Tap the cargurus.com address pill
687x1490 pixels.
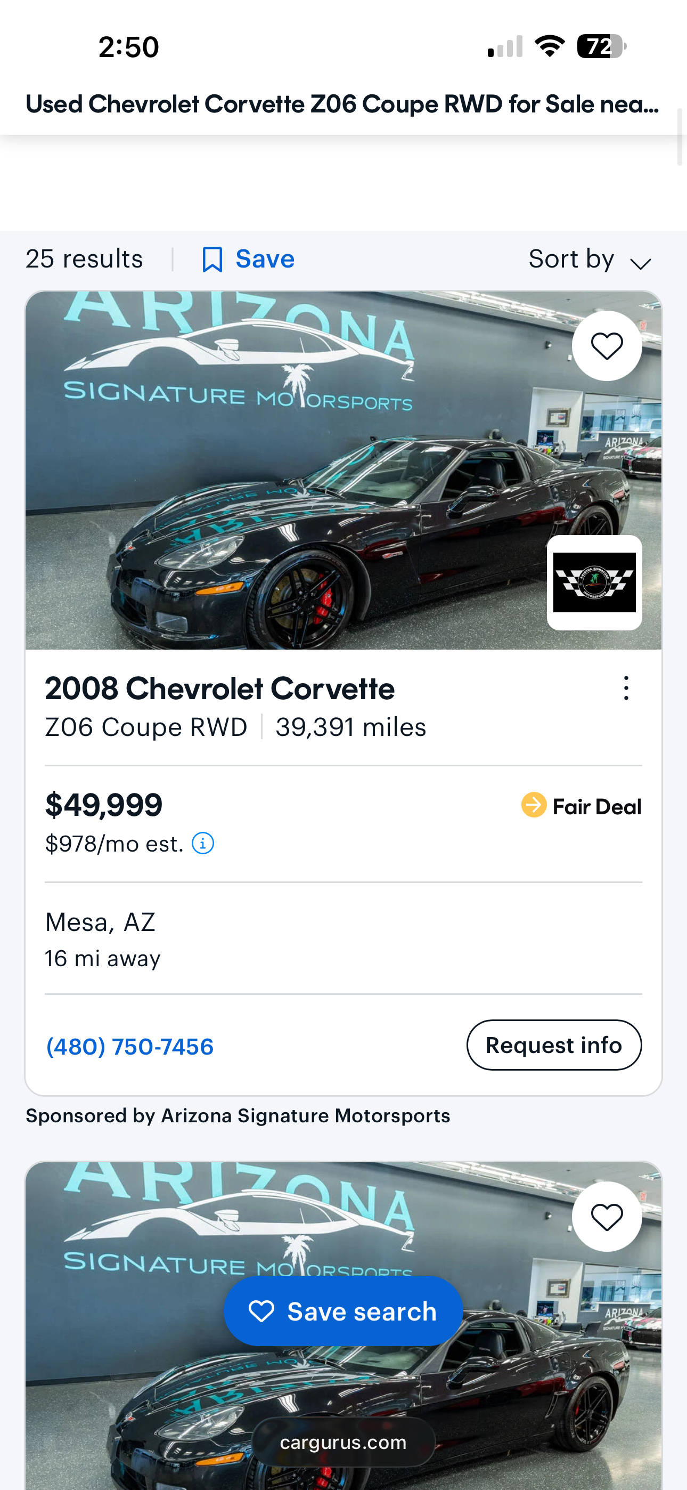coord(343,1443)
